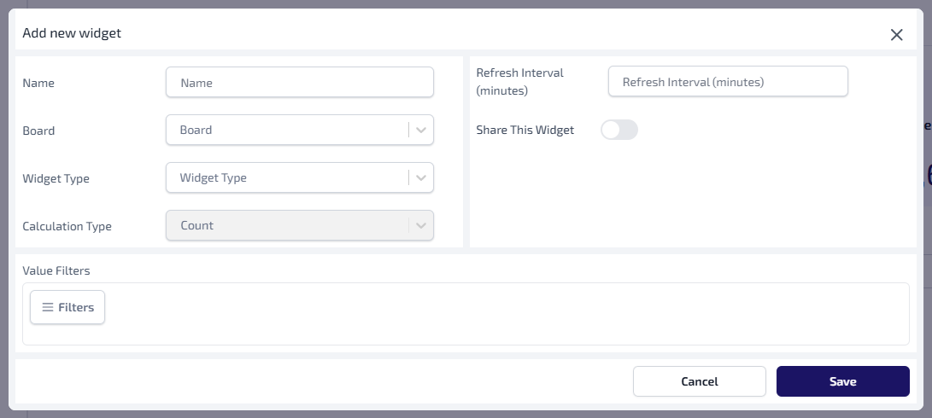Open the Board dropdown
Image resolution: width=932 pixels, height=418 pixels.
point(286,131)
